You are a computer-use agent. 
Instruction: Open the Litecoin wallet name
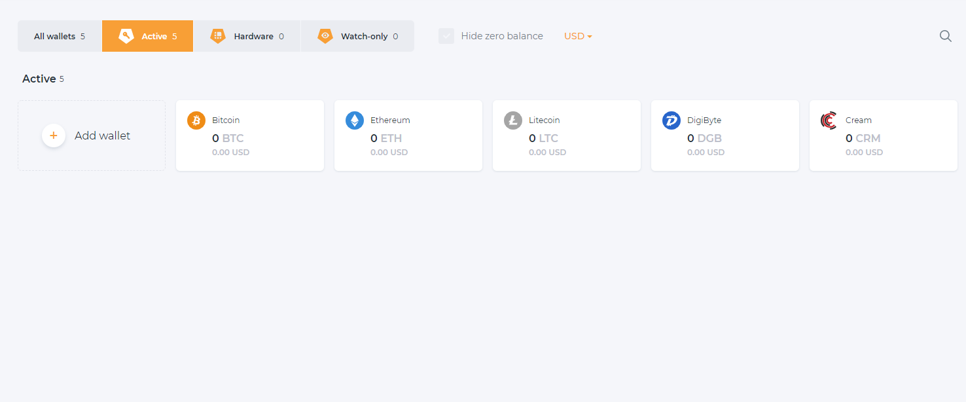[545, 120]
